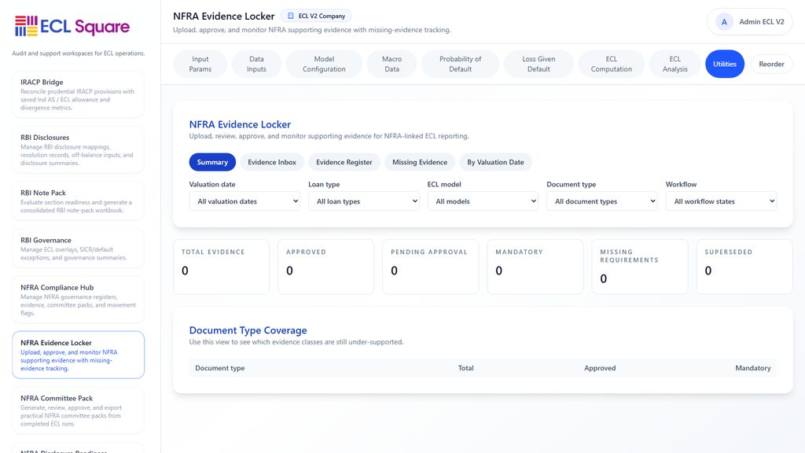The height and width of the screenshot is (453, 805).
Task: Select the Utilities step
Action: click(724, 64)
